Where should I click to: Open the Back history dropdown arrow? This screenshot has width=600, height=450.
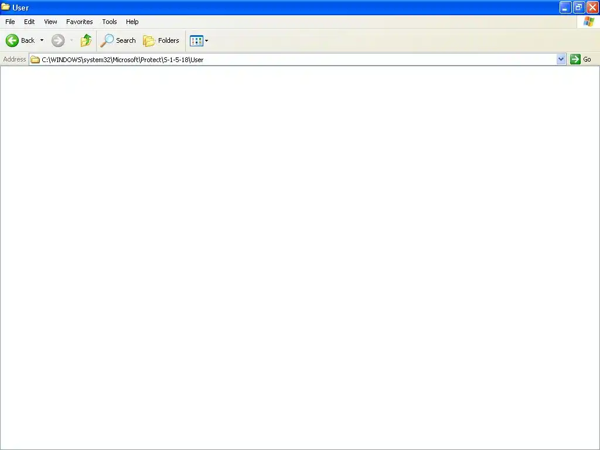(42, 40)
